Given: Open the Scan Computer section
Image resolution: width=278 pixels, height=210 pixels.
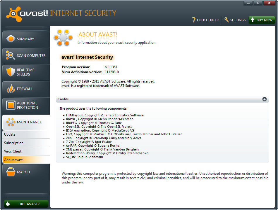Looking at the screenshot, I should [26, 56].
